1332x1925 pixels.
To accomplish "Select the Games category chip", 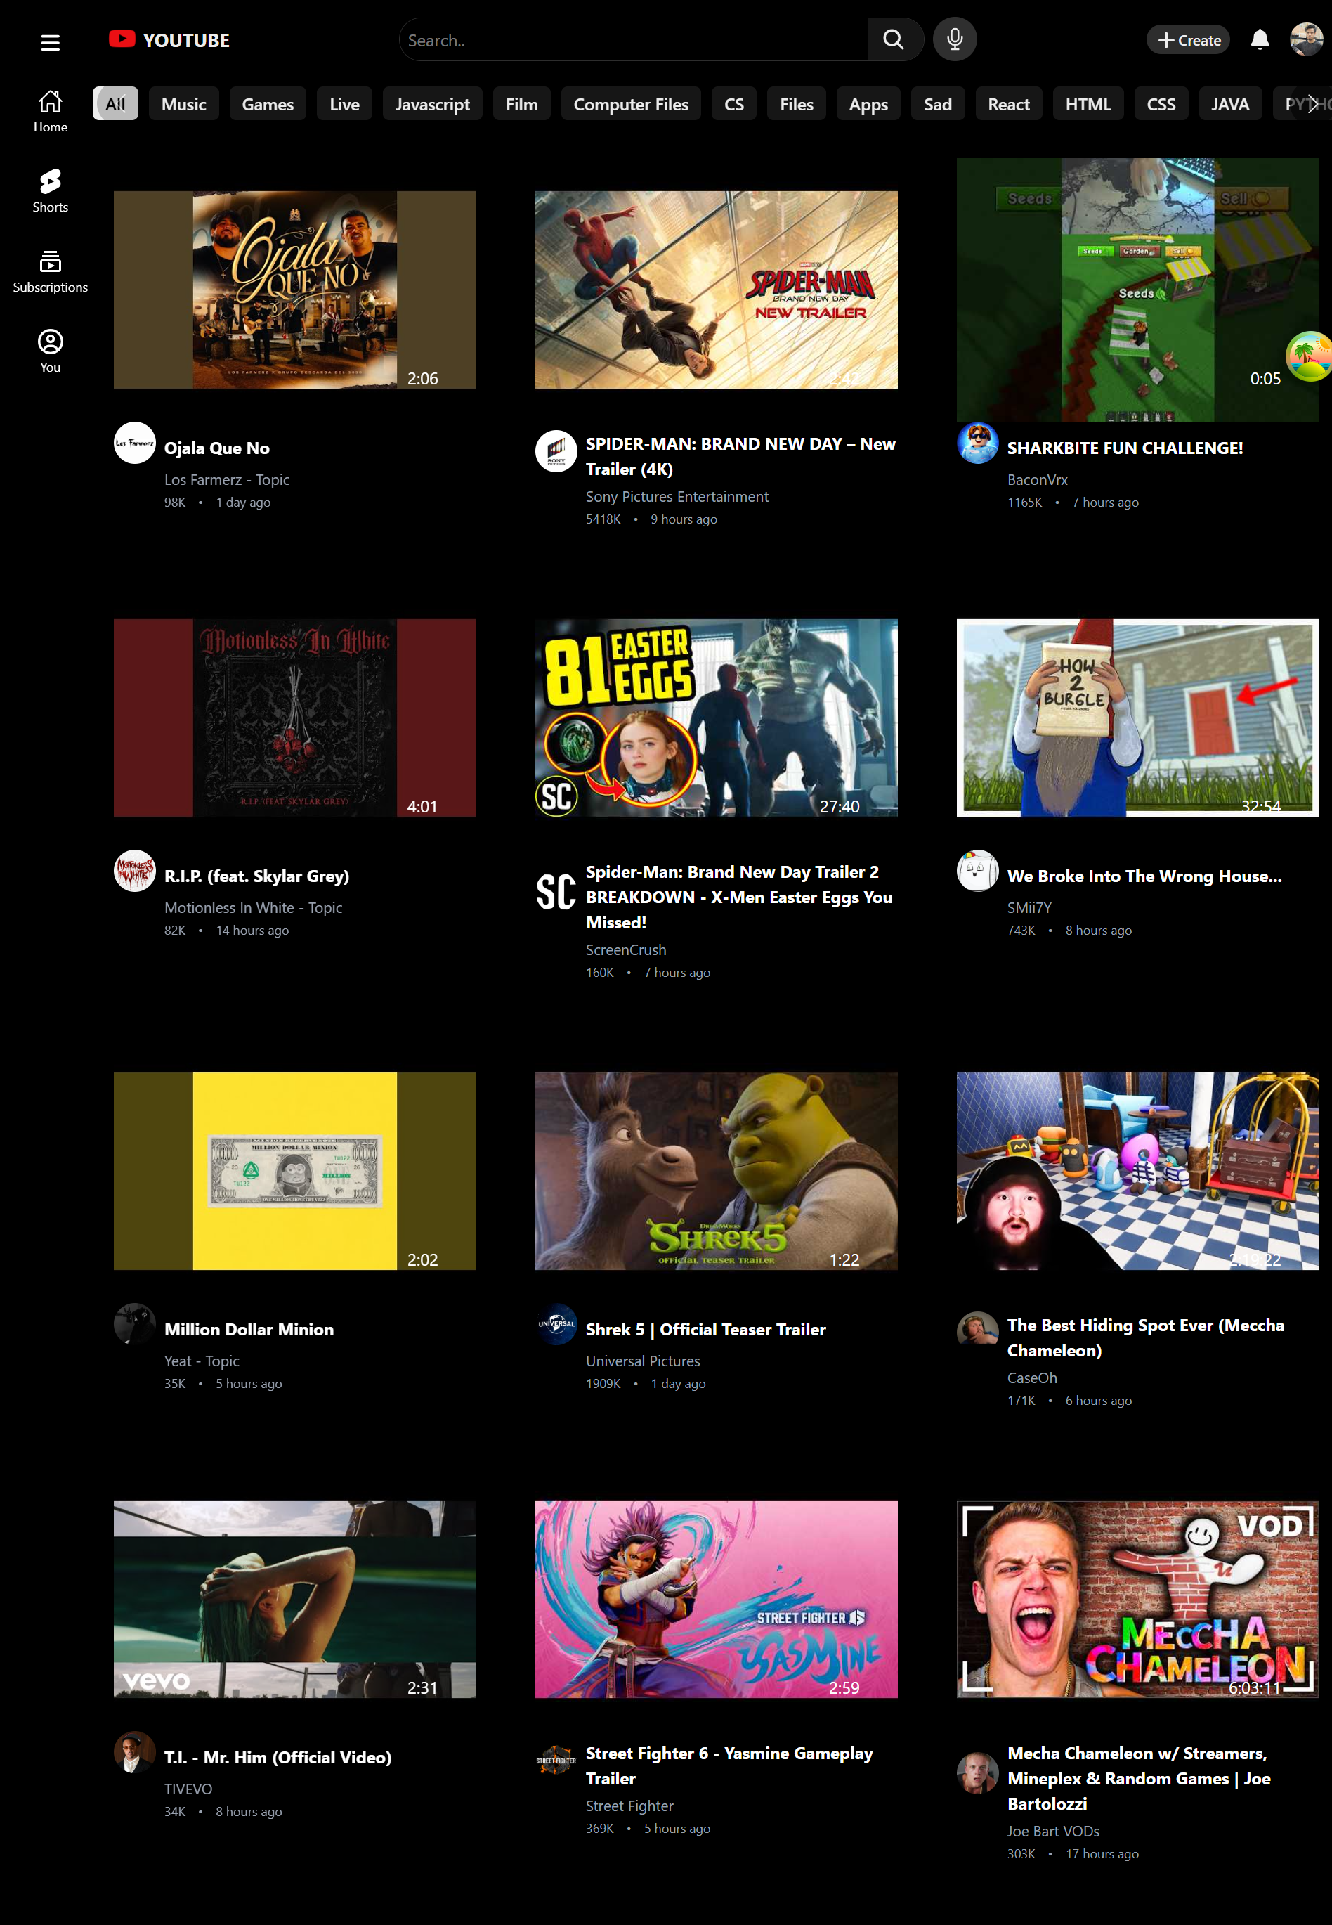I will coord(268,104).
